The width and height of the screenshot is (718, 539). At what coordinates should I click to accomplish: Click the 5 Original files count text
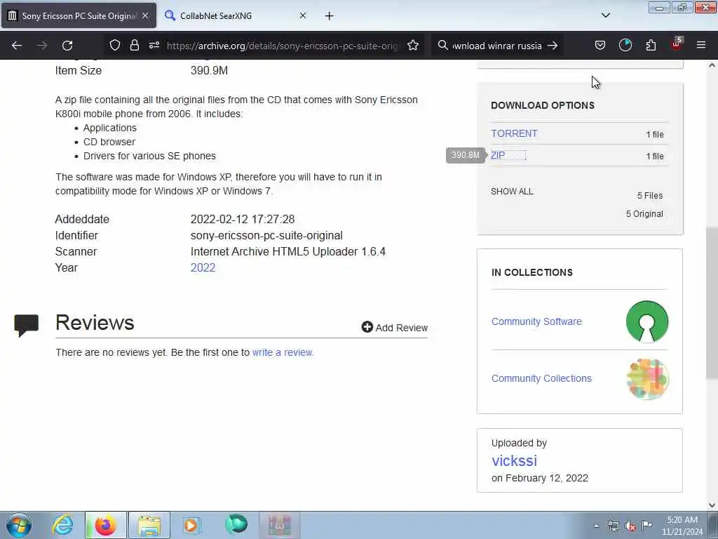[x=644, y=214]
